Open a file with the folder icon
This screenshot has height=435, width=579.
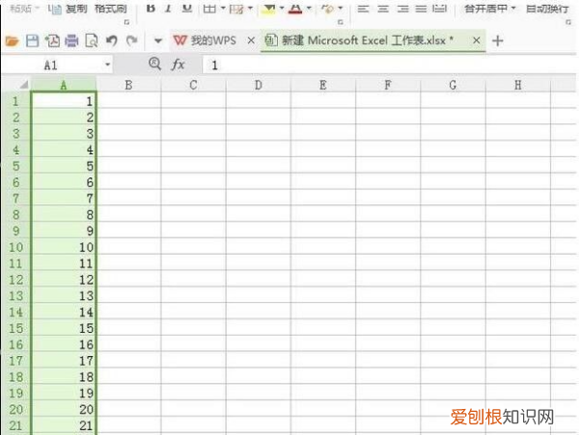tap(12, 41)
